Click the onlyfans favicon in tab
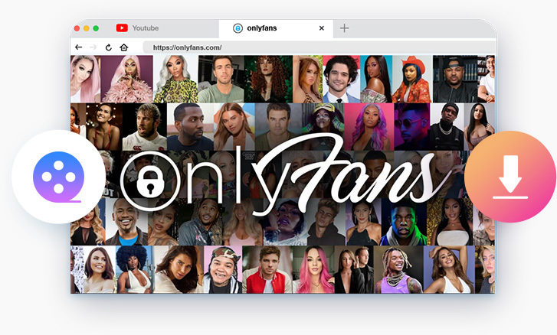Screen dimensions: 557x335 click(238, 28)
